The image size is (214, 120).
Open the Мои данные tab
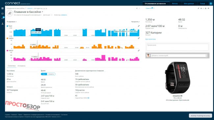(x=189, y=4)
